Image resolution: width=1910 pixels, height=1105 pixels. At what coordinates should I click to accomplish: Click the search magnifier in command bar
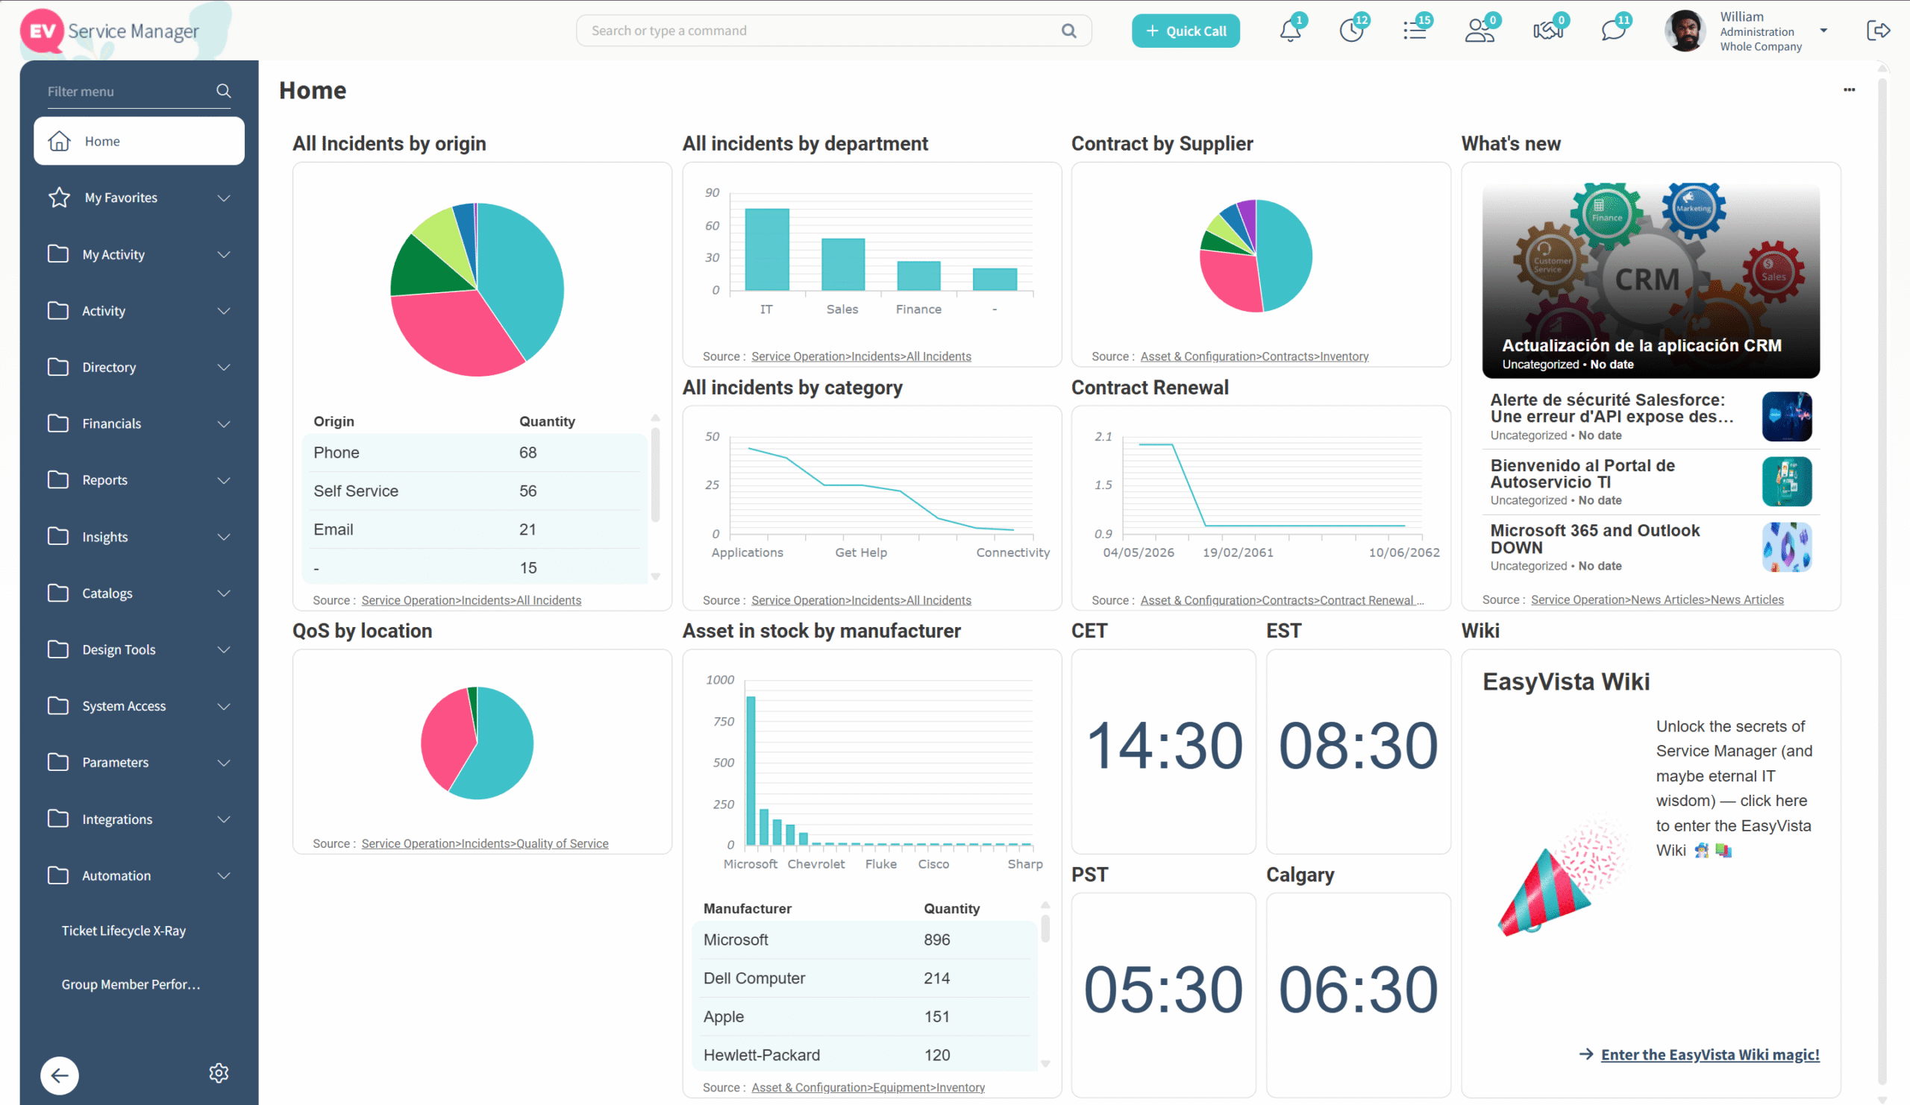1068,31
